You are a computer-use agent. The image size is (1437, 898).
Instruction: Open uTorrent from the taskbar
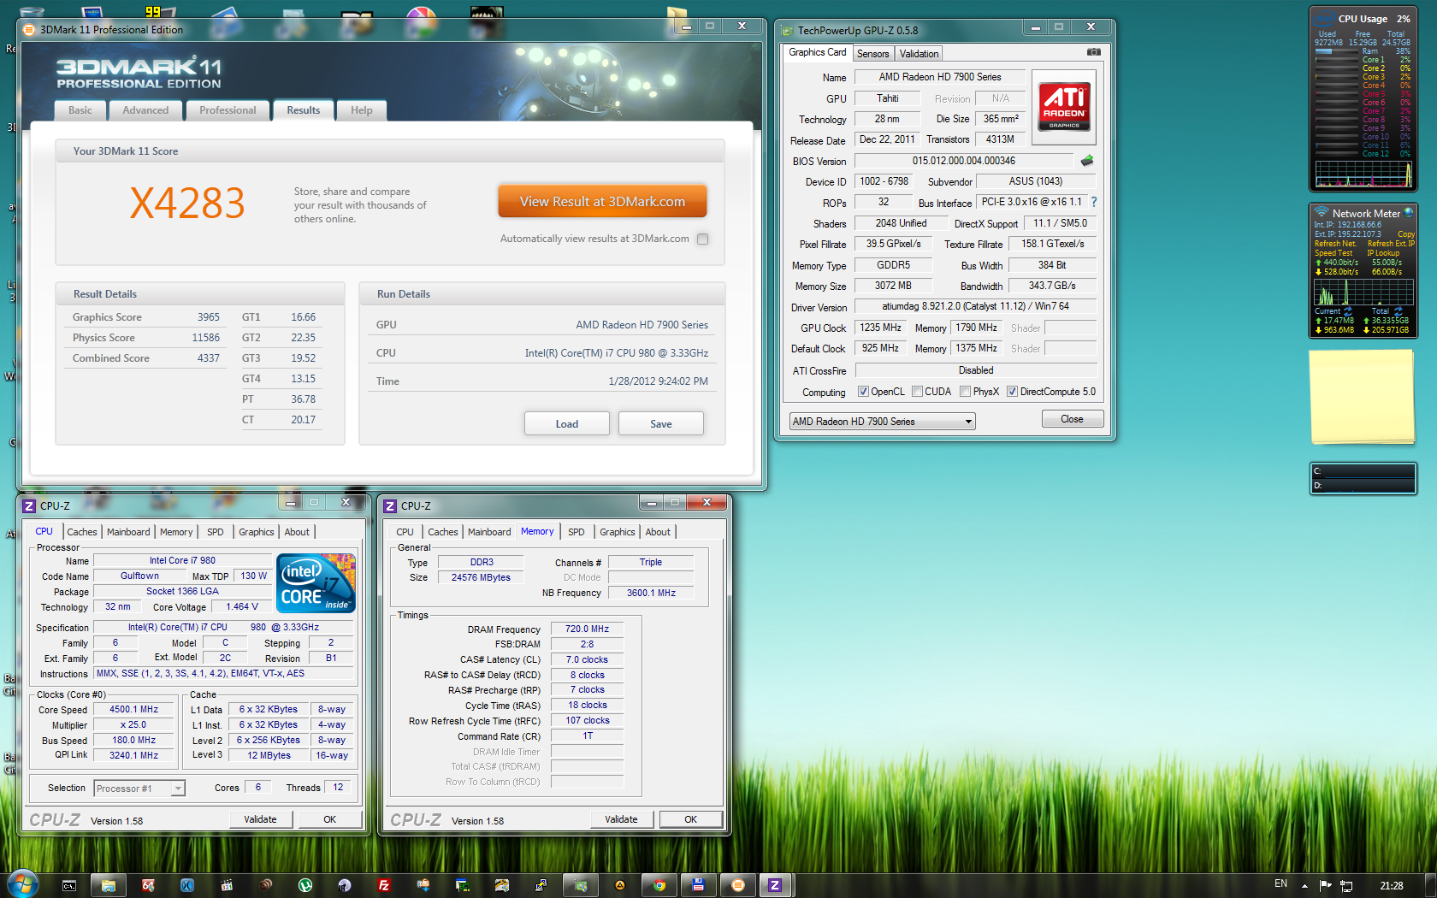305,885
